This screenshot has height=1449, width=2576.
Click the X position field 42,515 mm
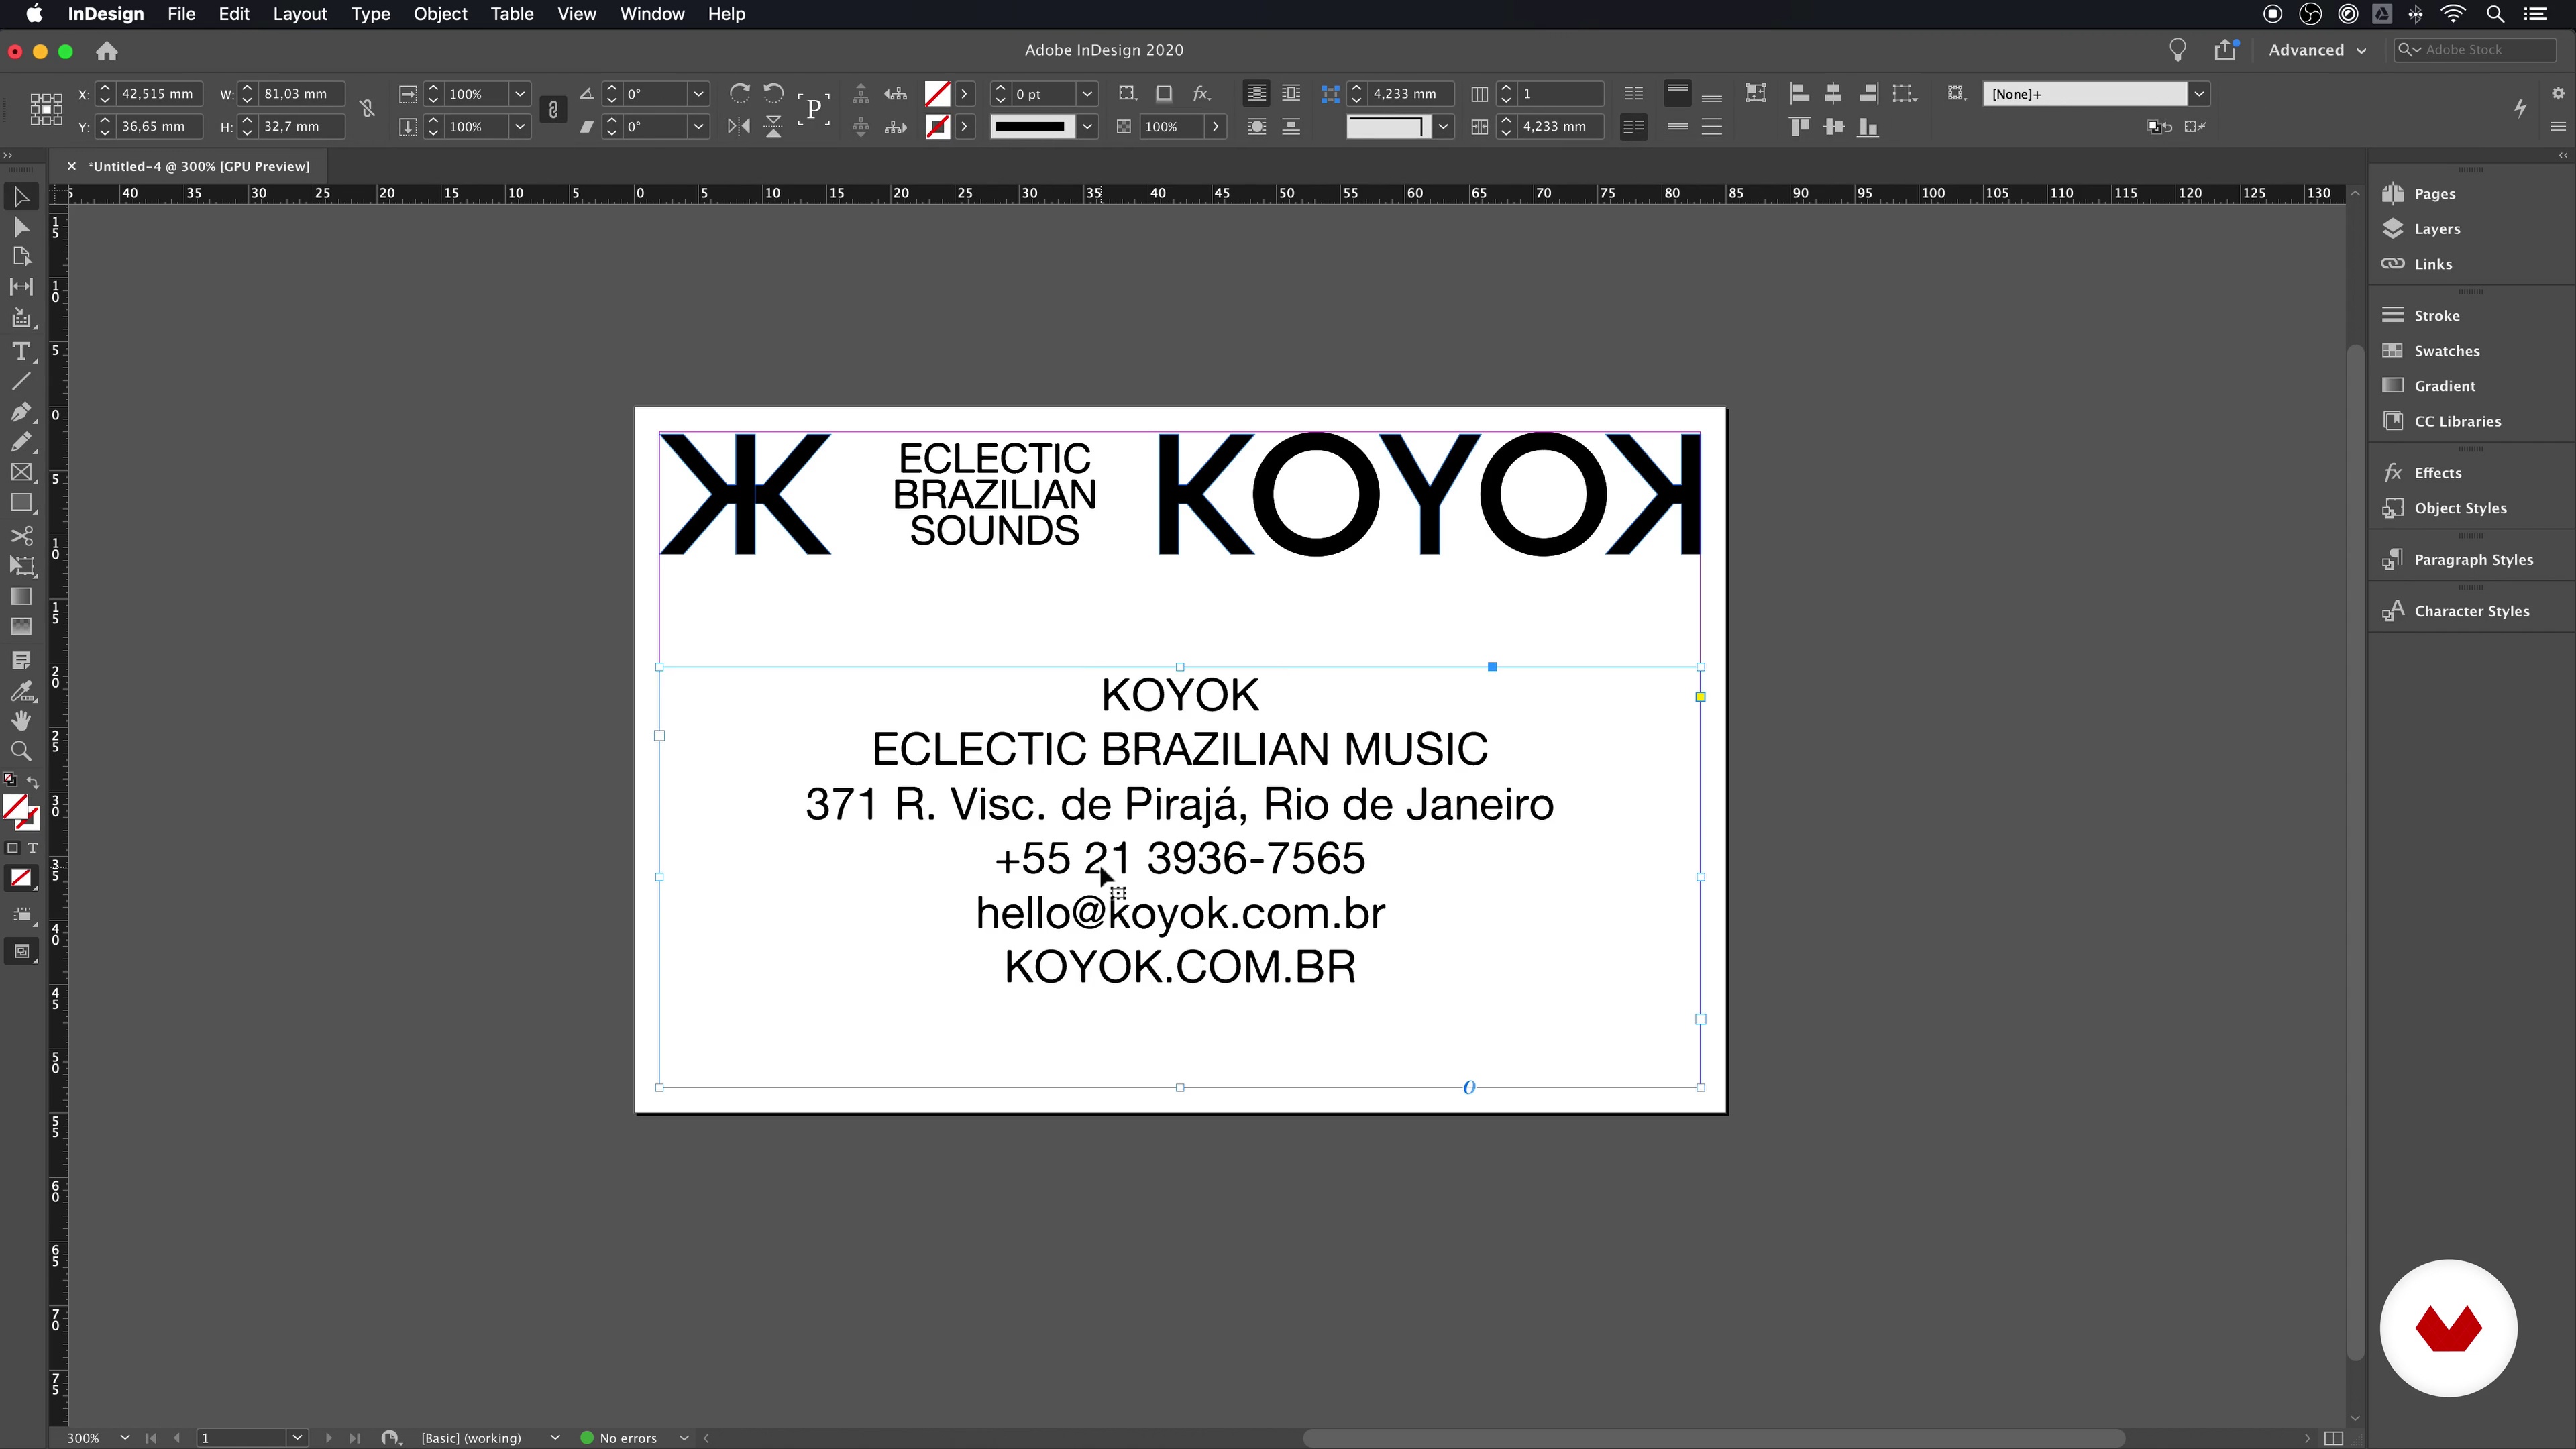(x=158, y=94)
